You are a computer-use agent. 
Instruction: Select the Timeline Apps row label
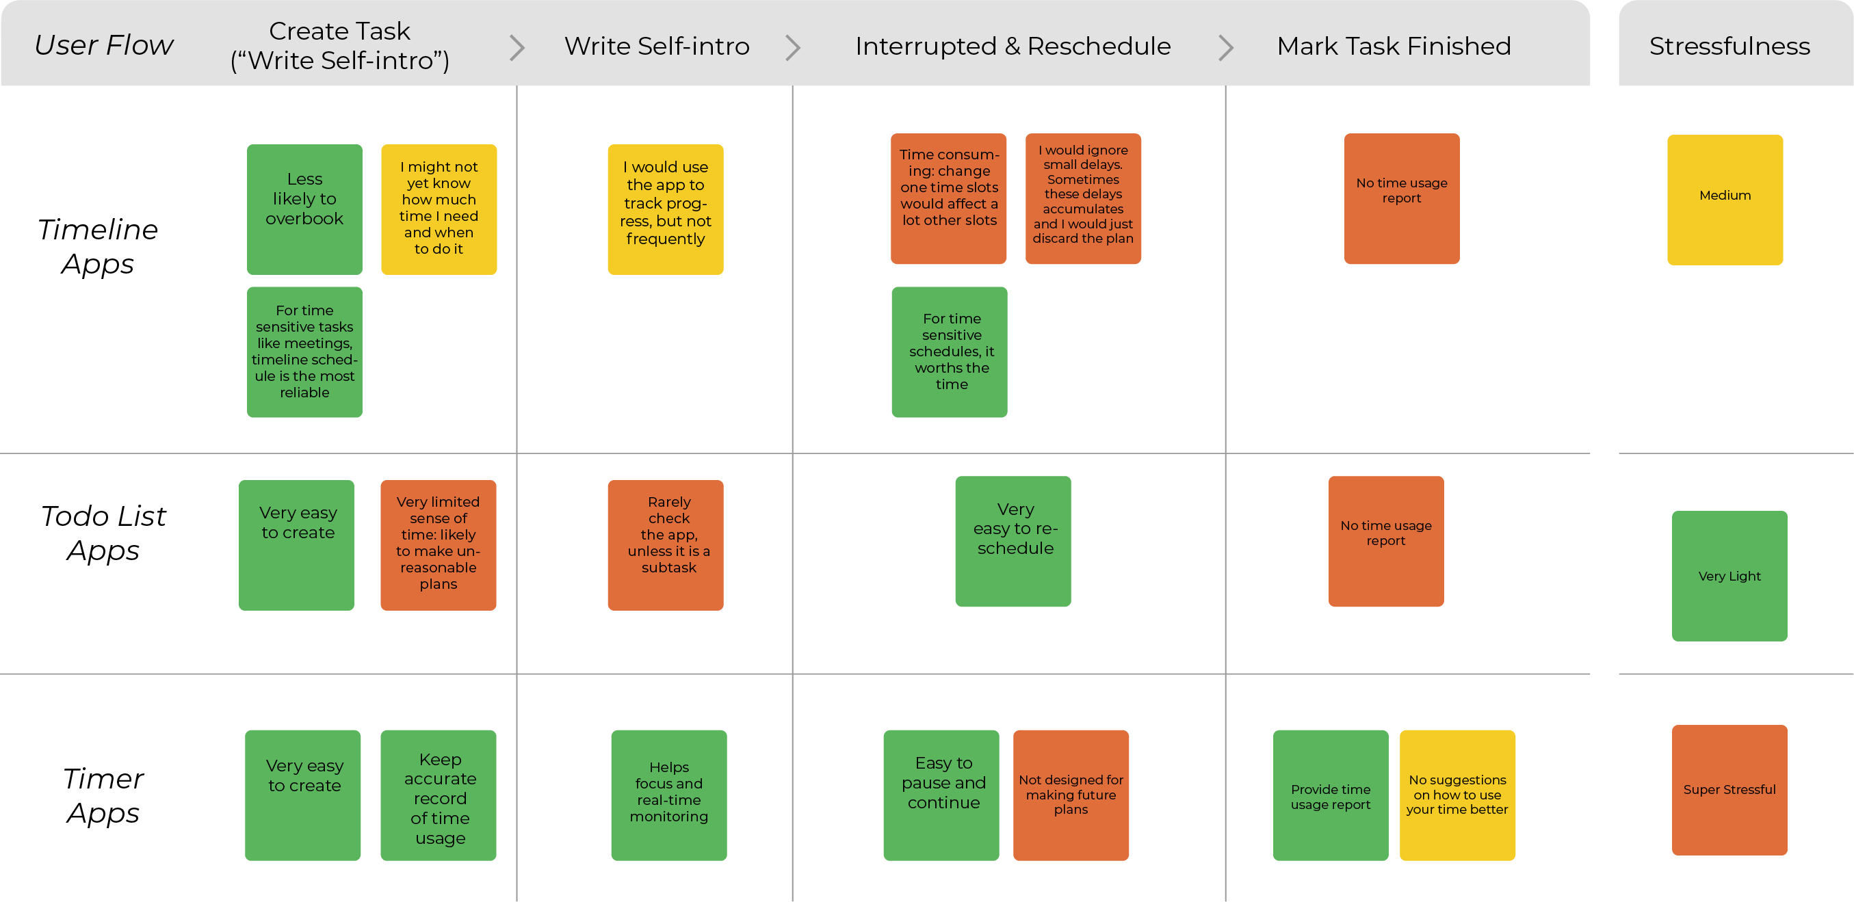98,247
